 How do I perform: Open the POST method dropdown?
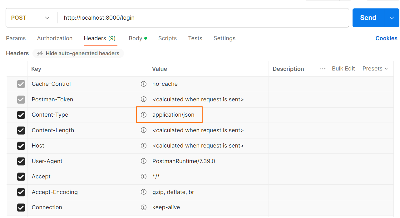click(31, 18)
